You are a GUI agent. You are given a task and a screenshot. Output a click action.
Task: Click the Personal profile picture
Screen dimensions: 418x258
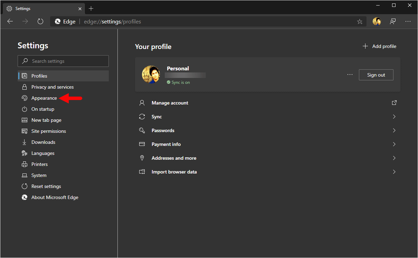coord(151,75)
